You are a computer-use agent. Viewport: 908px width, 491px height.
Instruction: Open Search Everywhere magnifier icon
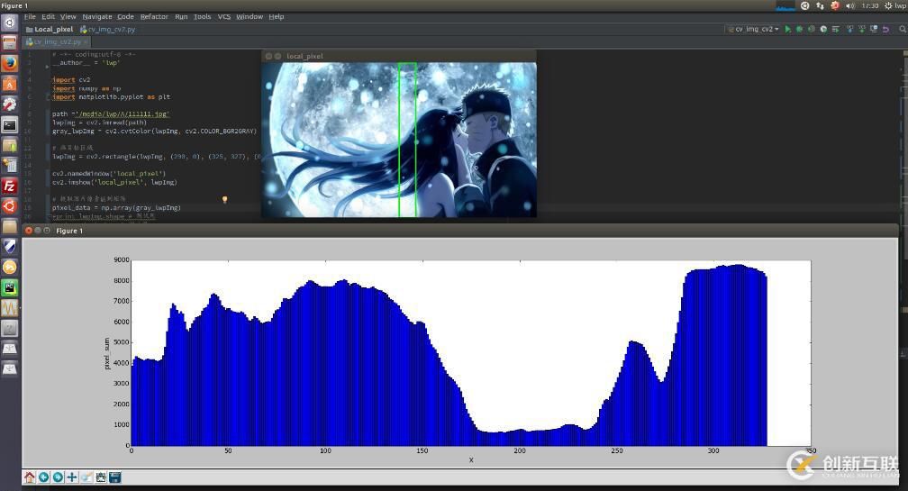pos(903,29)
